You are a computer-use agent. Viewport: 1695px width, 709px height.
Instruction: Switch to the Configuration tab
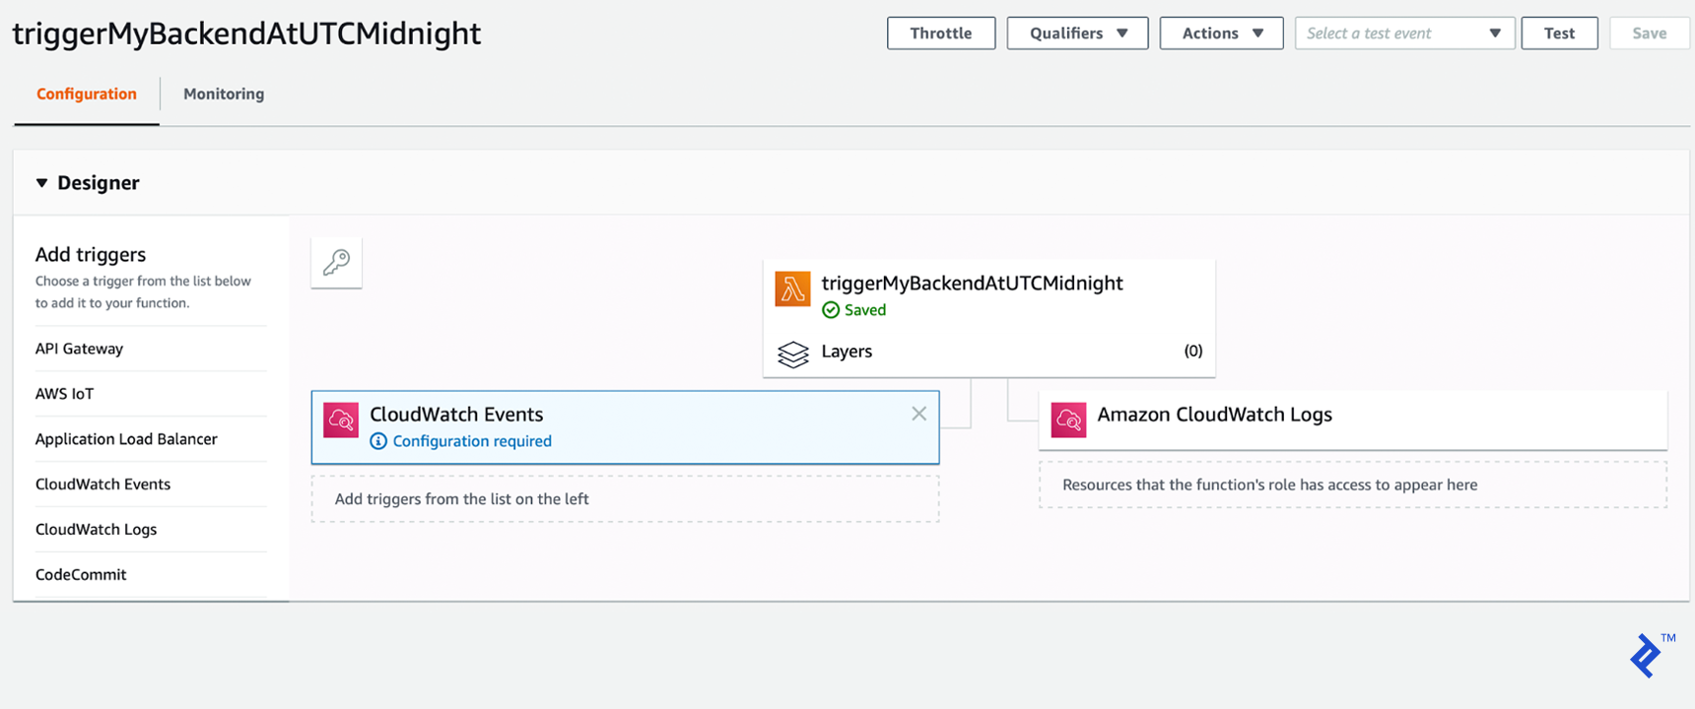click(x=87, y=95)
